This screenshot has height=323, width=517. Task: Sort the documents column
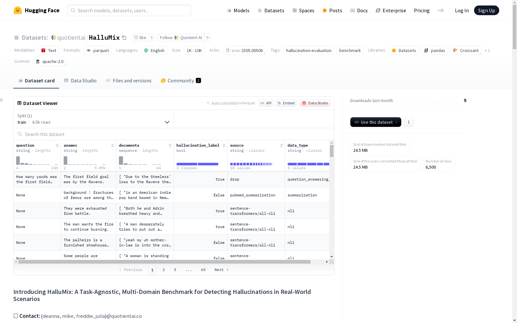tap(170, 145)
